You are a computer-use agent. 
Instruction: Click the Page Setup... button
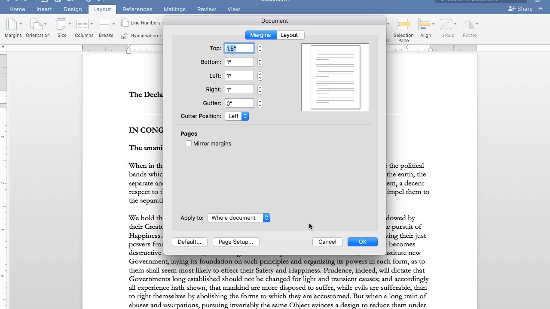(x=236, y=242)
